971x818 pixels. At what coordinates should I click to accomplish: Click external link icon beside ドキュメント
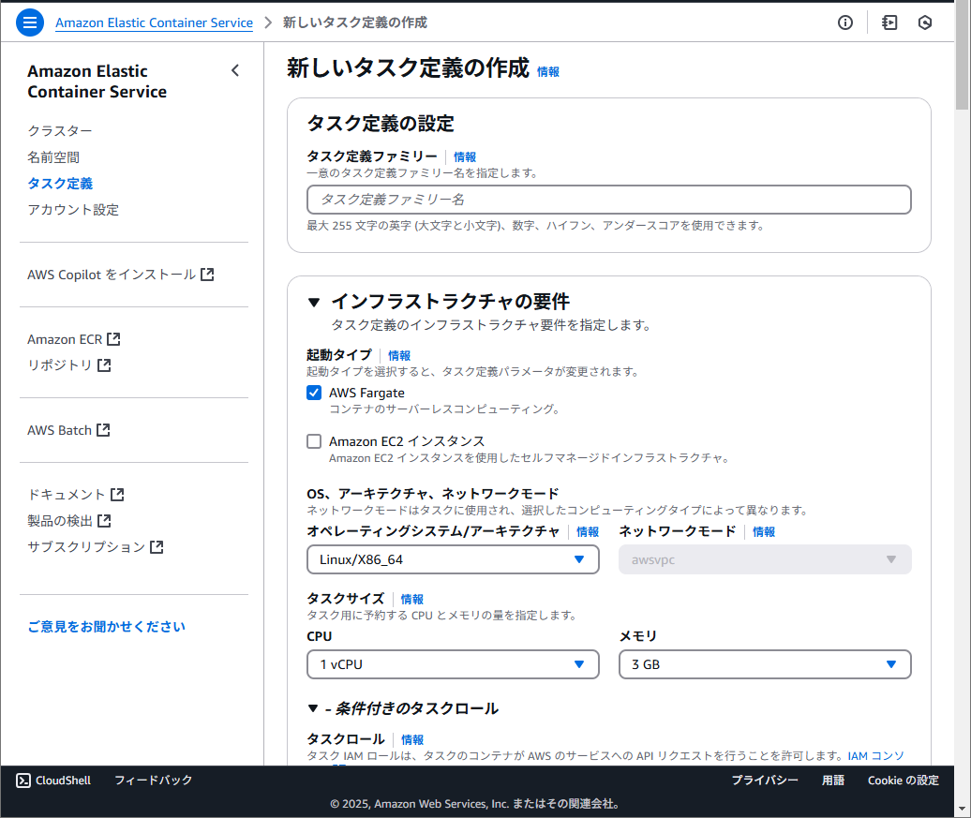click(x=117, y=495)
